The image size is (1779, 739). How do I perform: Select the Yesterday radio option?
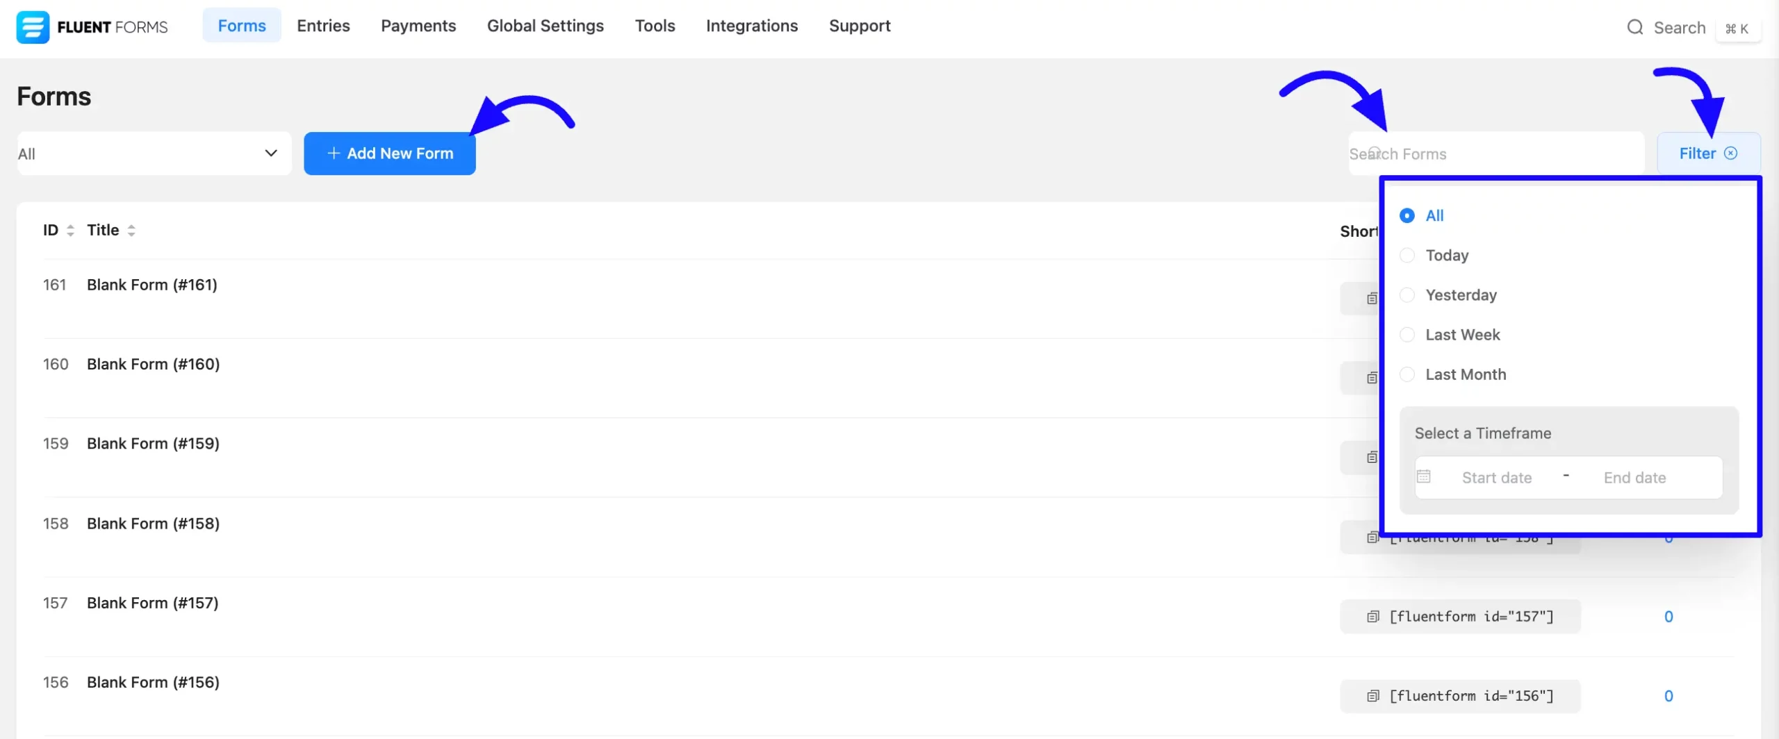coord(1407,295)
